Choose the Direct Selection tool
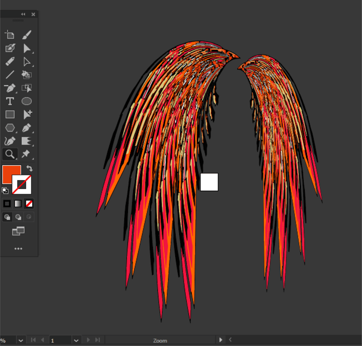 click(x=27, y=62)
